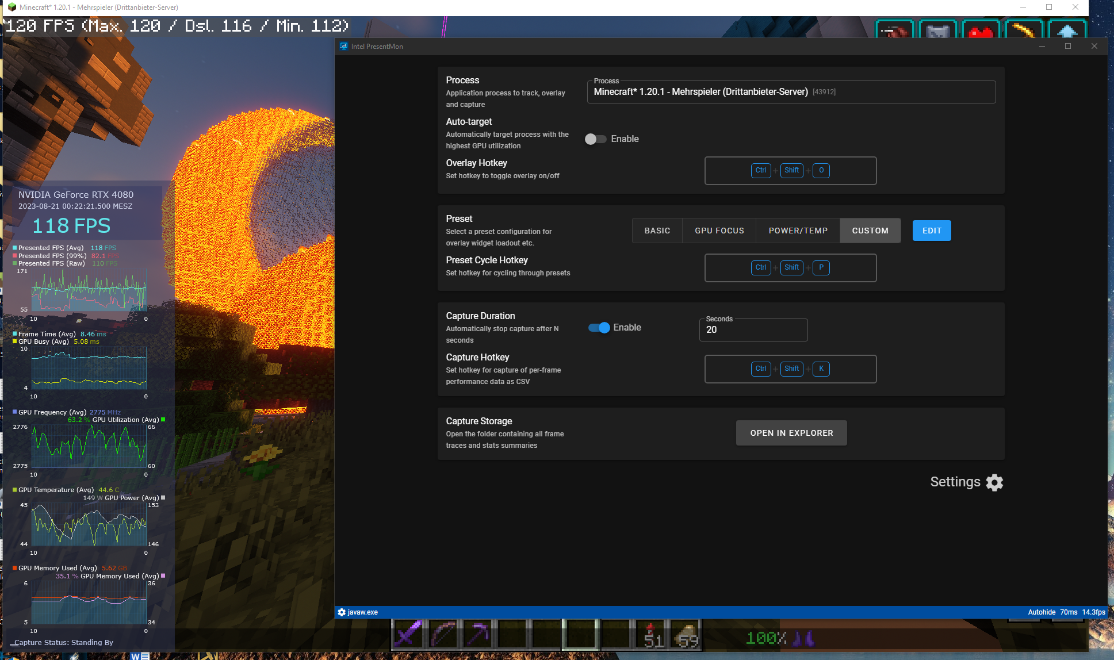
Task: Switch to the BASIC preset tab
Action: 657,230
